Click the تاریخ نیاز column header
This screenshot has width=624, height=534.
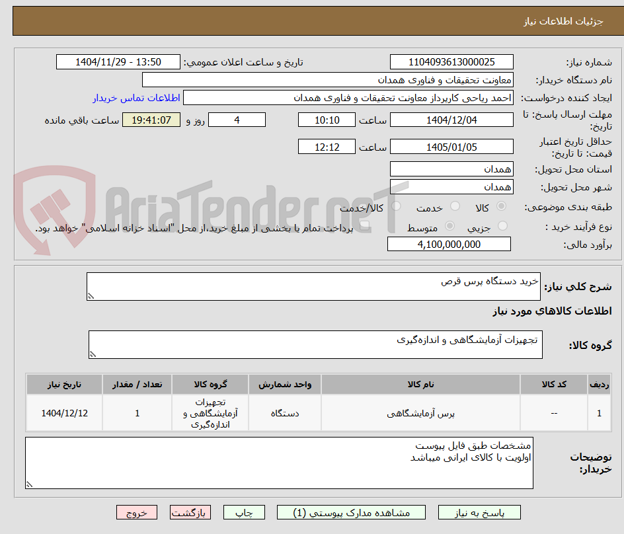(x=65, y=385)
